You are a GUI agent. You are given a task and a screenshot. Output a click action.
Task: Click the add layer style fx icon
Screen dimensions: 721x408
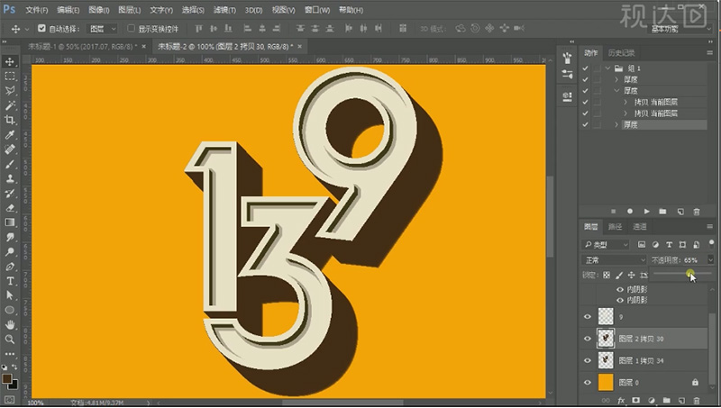point(620,399)
